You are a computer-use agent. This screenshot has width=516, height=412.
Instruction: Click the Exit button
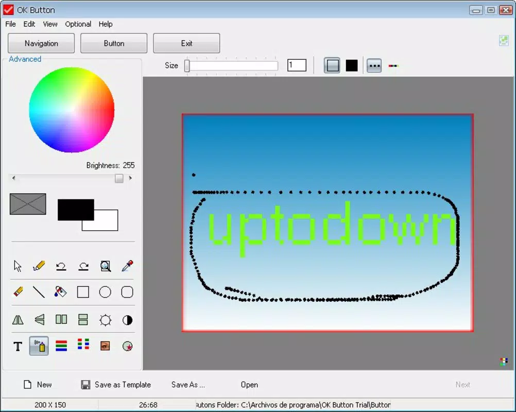tap(186, 43)
